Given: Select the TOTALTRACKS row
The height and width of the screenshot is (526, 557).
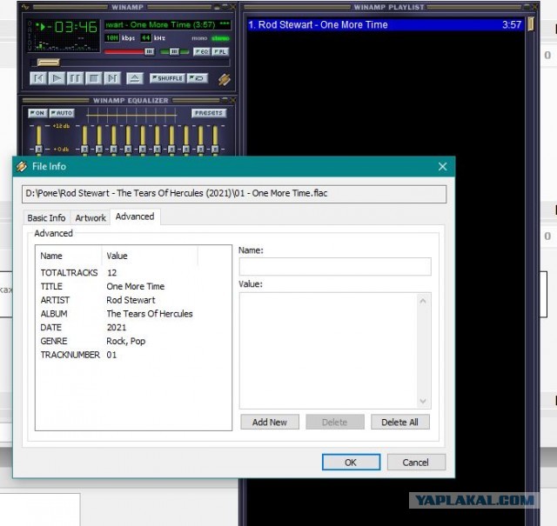Looking at the screenshot, I should [x=133, y=273].
